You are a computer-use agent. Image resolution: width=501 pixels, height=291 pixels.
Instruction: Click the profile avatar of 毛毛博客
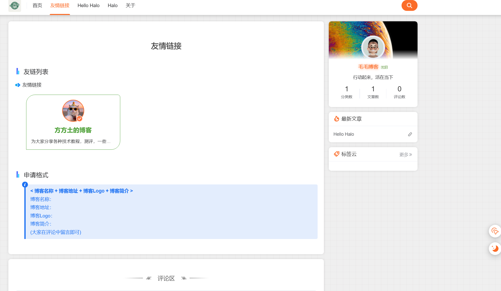(373, 47)
